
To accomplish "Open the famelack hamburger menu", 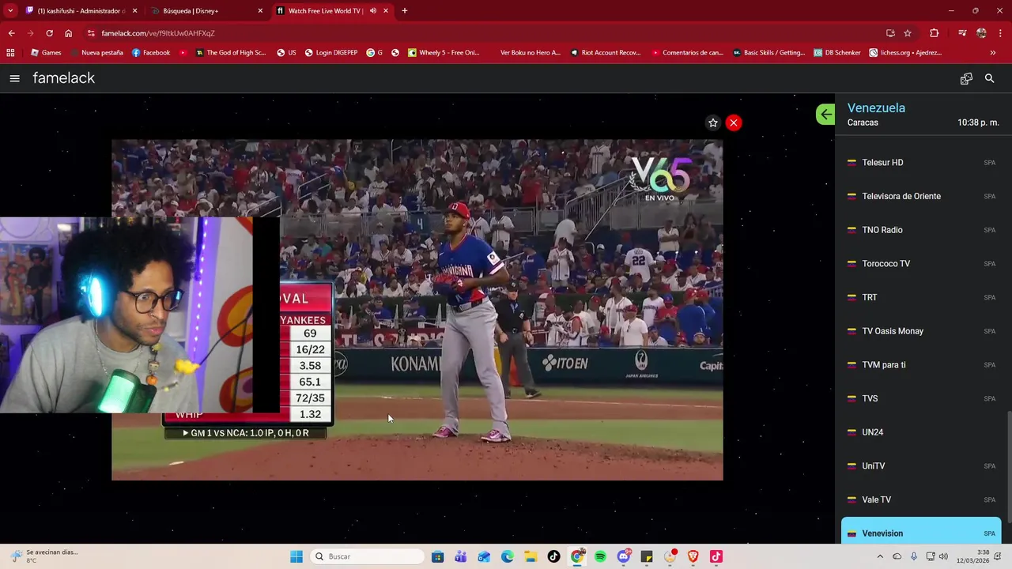I will pos(14,78).
